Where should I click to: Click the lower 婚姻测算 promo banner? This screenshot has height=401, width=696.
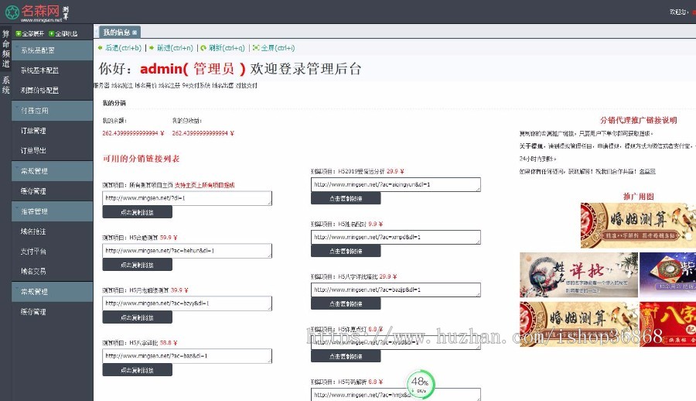578,324
